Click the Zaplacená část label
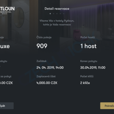 46,76
